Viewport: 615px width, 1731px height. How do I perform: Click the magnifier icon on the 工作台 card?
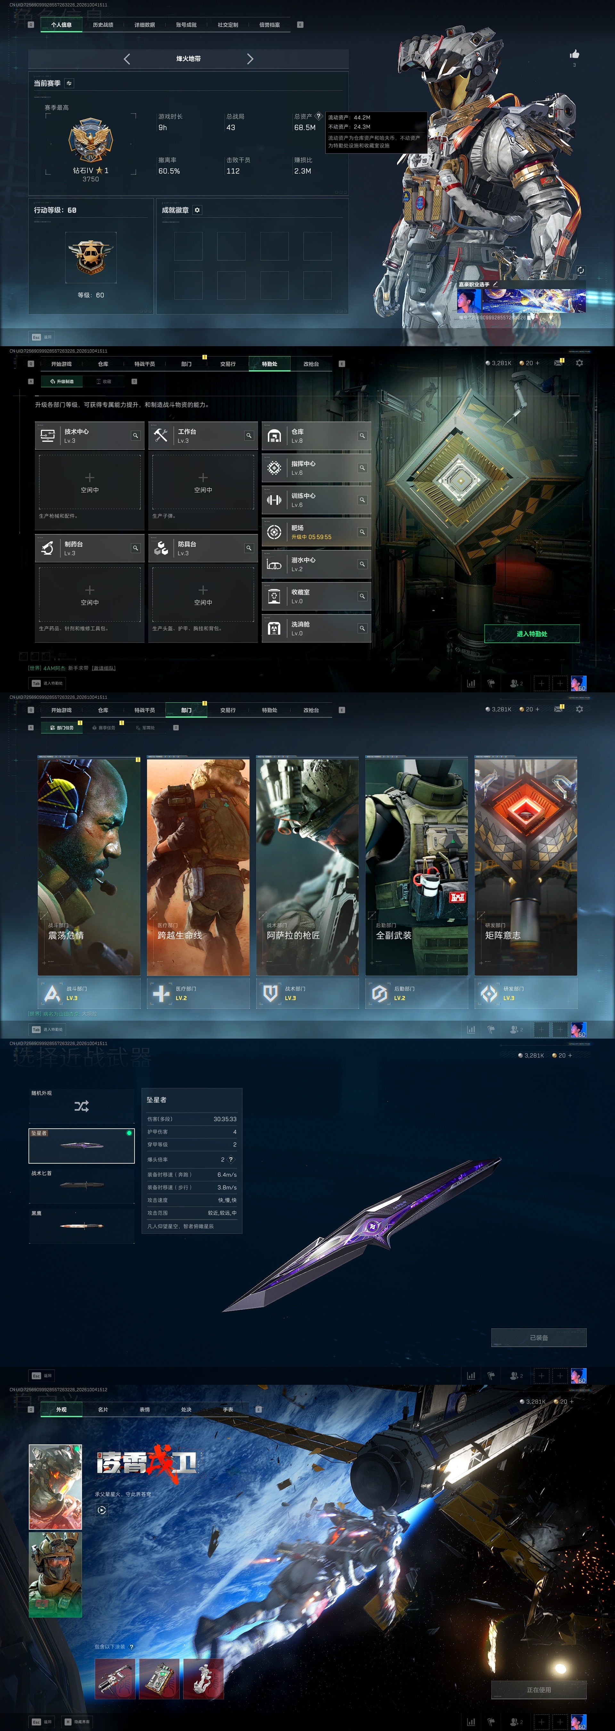coord(249,435)
